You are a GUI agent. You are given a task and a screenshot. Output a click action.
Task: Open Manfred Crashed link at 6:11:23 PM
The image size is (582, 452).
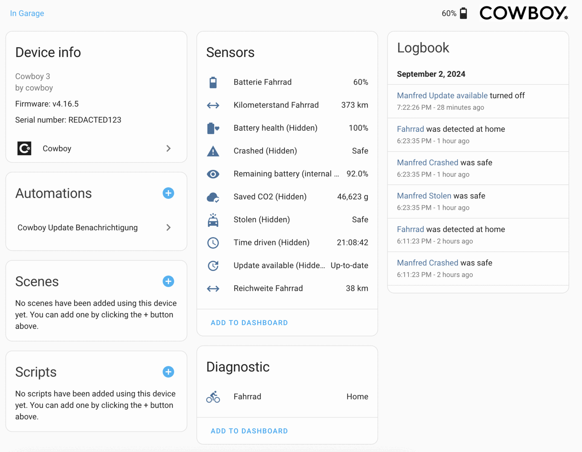coord(427,263)
